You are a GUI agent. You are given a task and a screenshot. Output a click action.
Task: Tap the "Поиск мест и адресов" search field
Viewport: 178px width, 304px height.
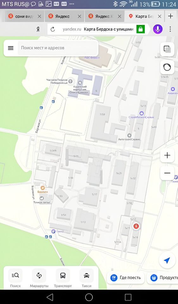click(58, 48)
